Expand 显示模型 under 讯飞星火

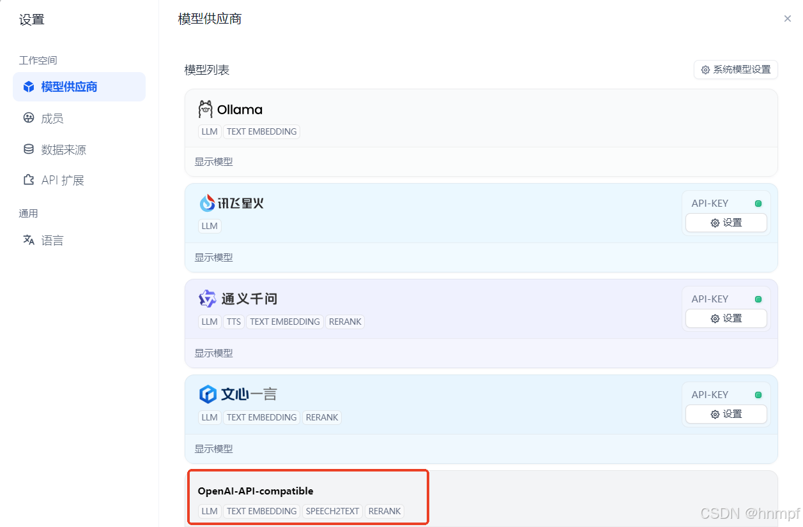pyautogui.click(x=213, y=258)
